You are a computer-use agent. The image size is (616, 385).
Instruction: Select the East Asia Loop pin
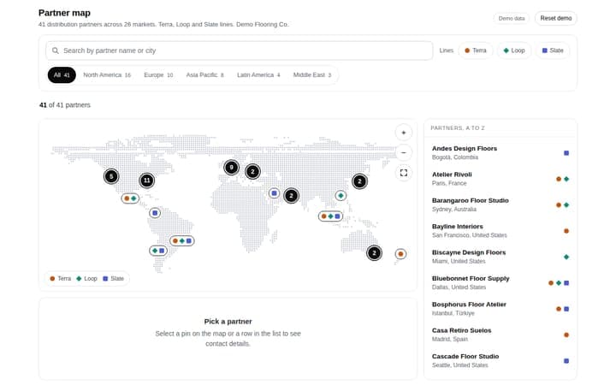click(x=341, y=196)
